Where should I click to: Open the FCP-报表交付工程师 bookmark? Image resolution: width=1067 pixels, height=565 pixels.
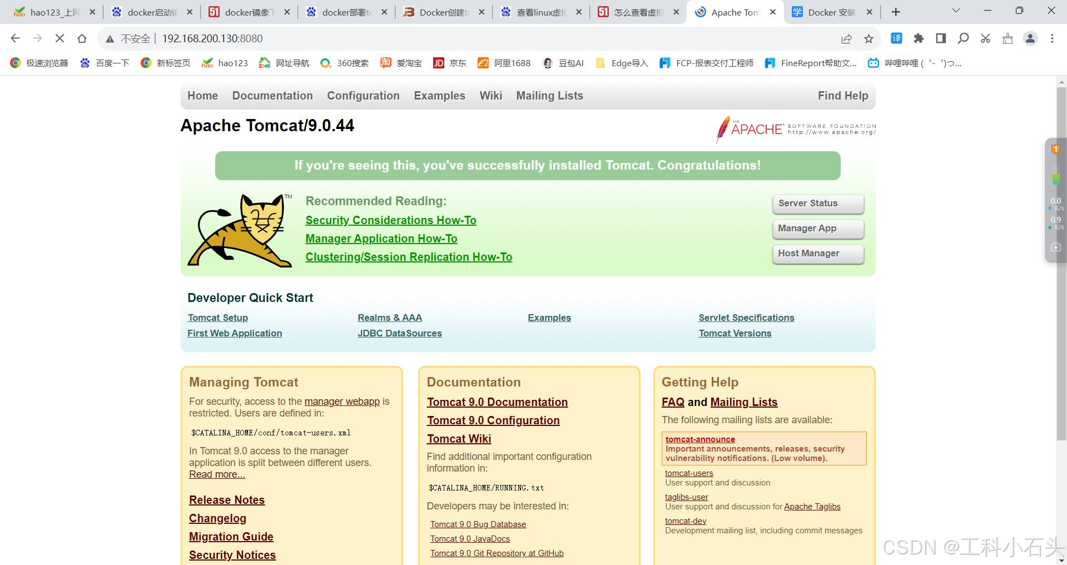click(x=706, y=63)
